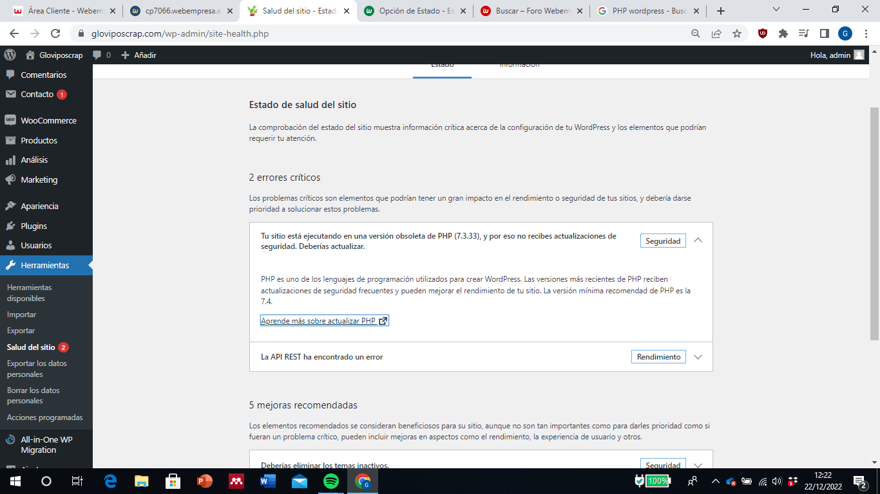Open Spotify from taskbar
880x494 pixels.
click(331, 481)
